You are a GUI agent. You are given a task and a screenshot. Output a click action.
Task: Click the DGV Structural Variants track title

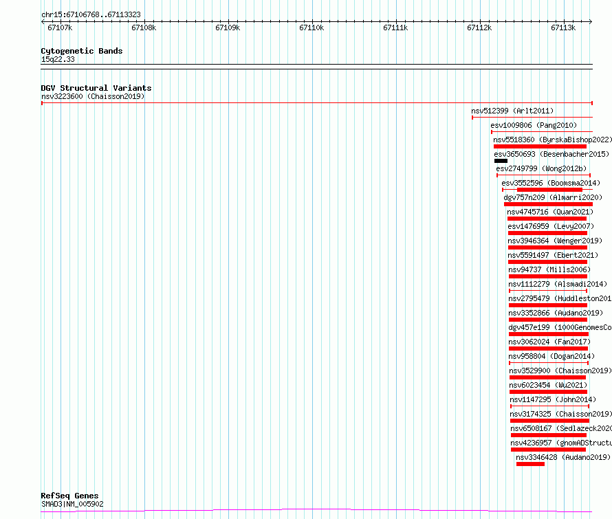96,88
